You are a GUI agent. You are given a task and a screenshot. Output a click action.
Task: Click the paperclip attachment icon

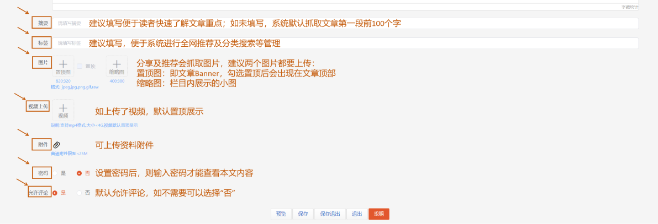click(57, 145)
